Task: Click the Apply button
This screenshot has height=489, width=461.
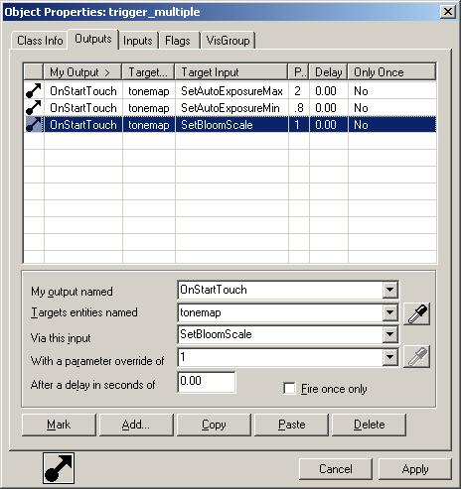Action: tap(415, 469)
